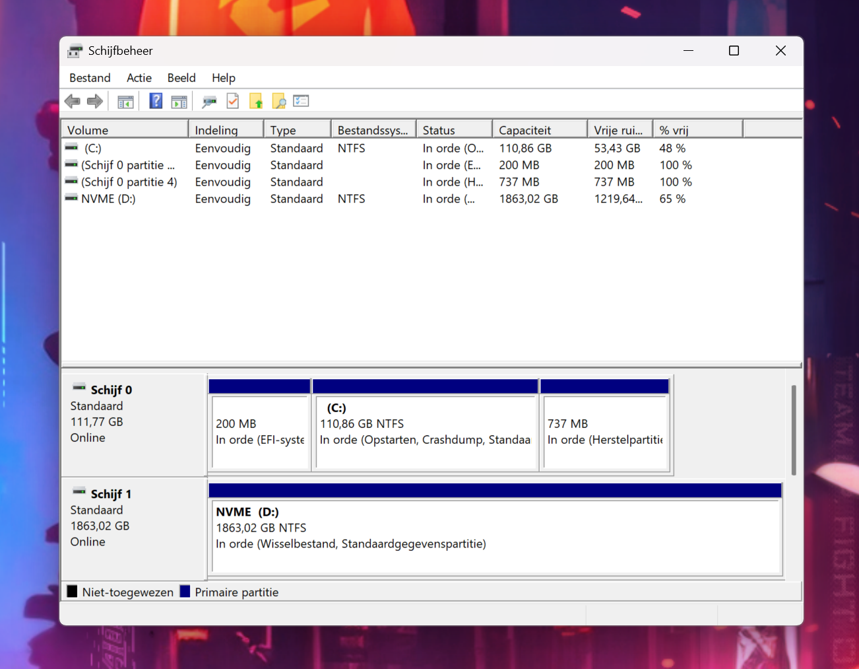Click the black Niet-toegewezen legend swatch

point(72,591)
